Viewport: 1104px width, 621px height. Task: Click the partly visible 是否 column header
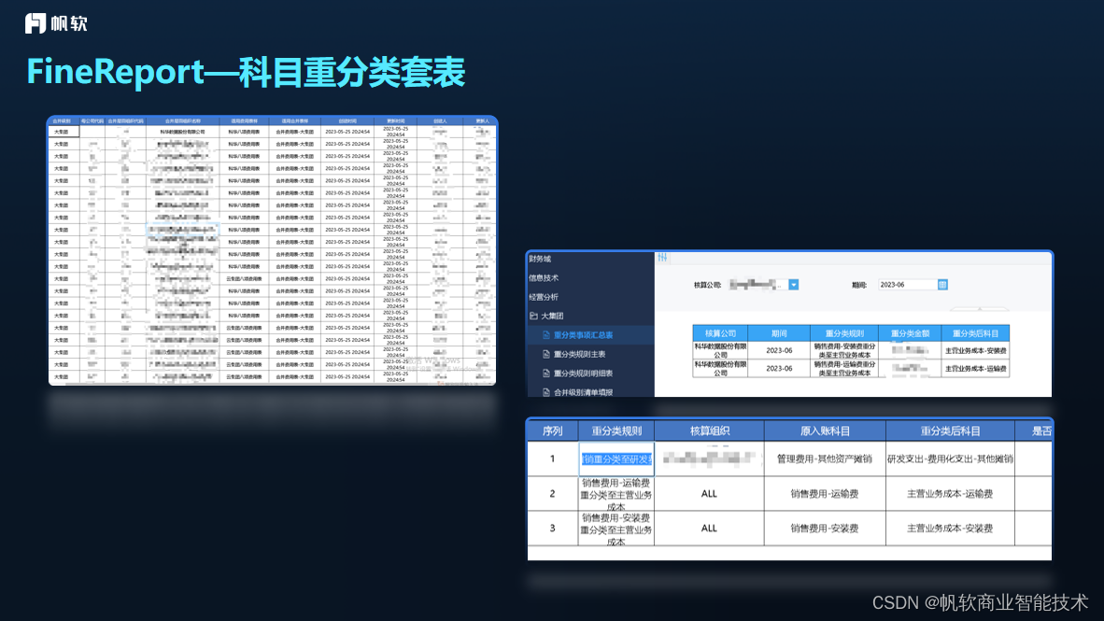(x=1034, y=430)
